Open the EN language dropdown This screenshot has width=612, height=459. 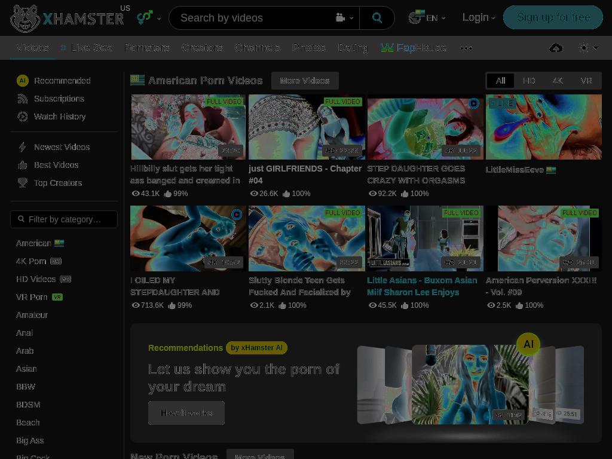click(x=427, y=17)
